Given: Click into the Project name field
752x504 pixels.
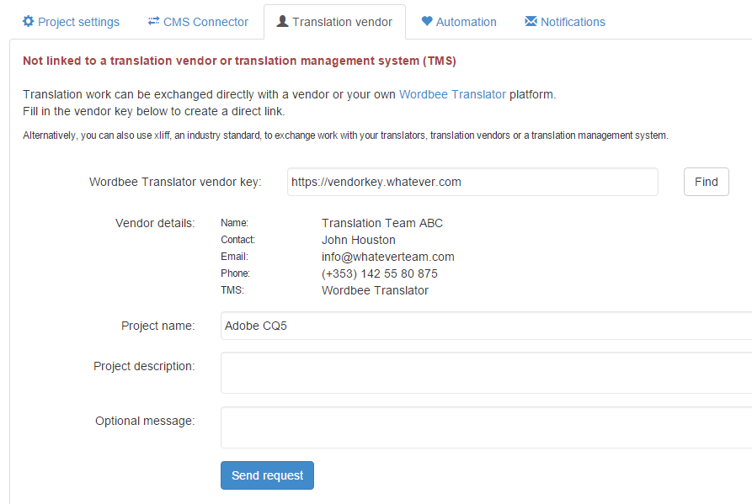Looking at the screenshot, I should [x=485, y=326].
